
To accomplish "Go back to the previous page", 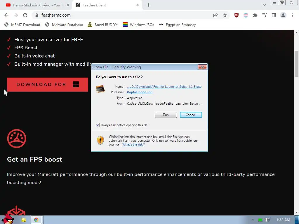I will [6, 15].
